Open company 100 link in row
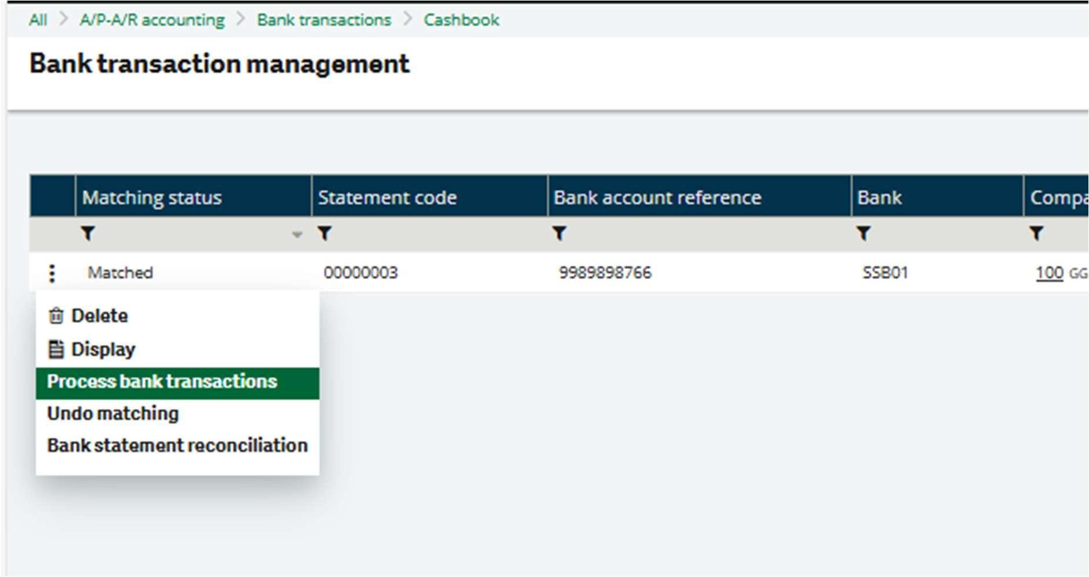This screenshot has width=1089, height=577. pyautogui.click(x=1049, y=273)
